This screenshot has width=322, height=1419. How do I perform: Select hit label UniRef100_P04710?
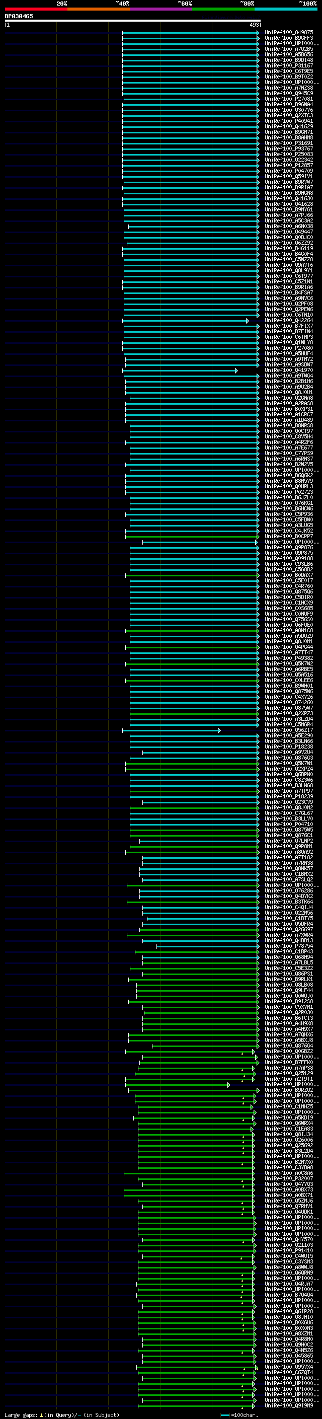(288, 825)
